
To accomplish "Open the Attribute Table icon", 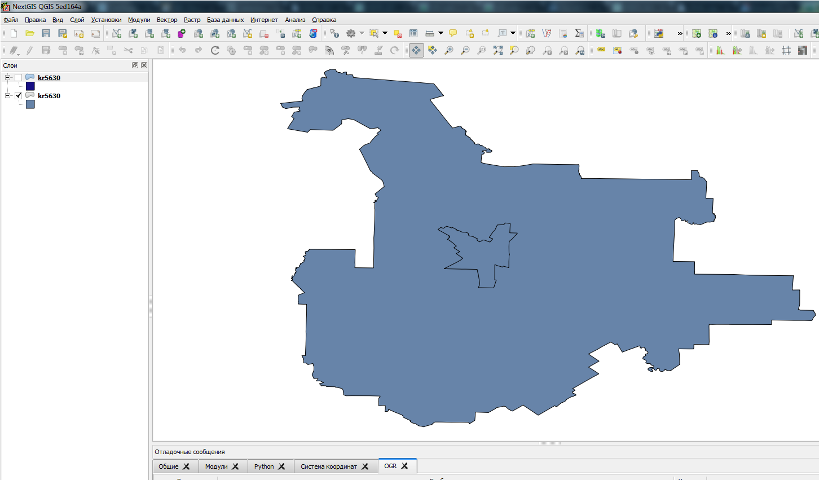I will pyautogui.click(x=413, y=33).
